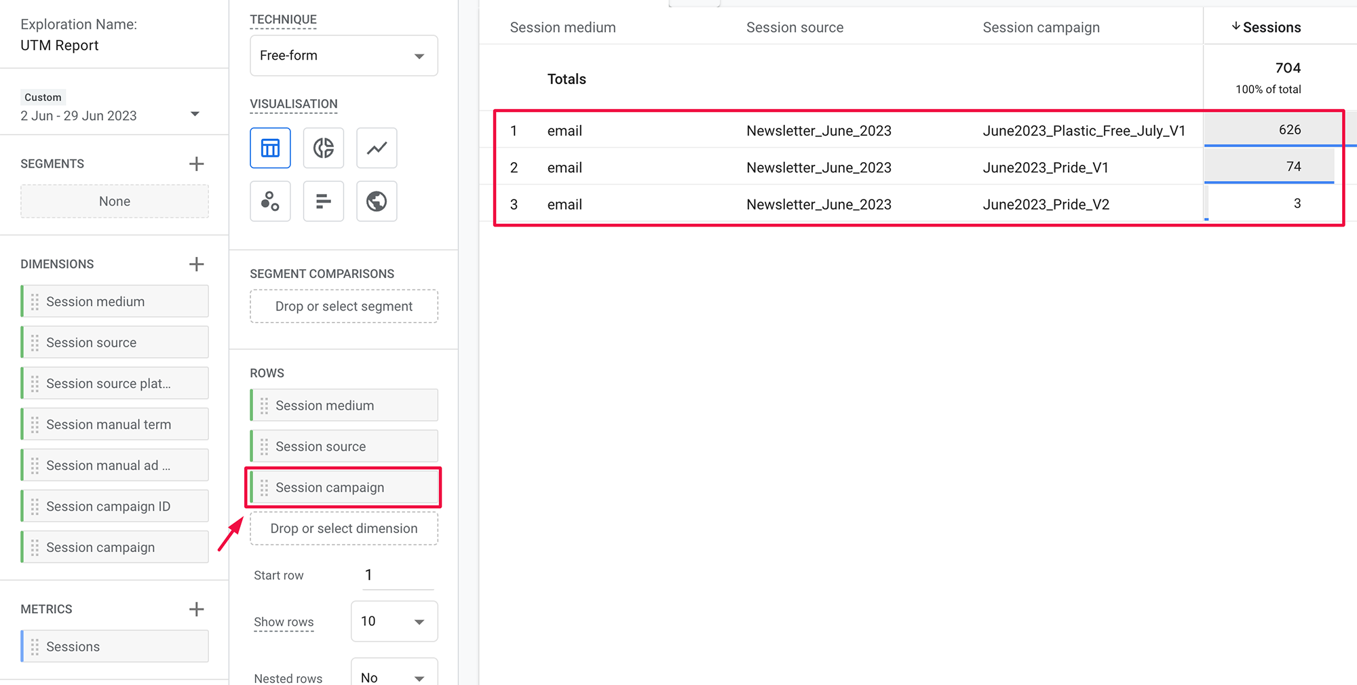
Task: Select the donut chart visualisation icon
Action: (324, 148)
